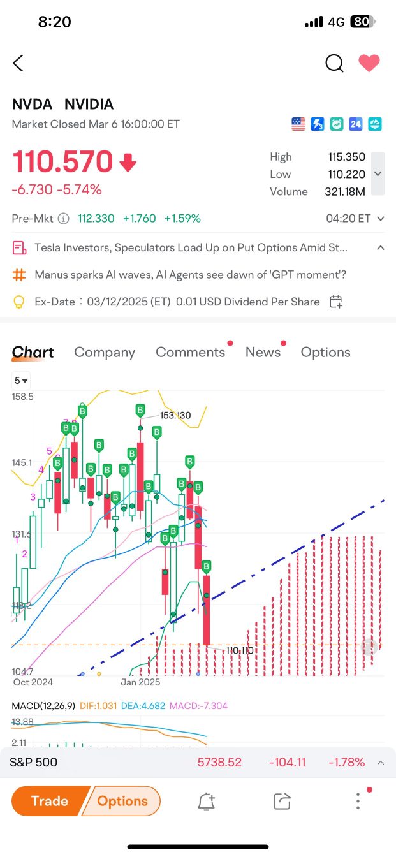Tap the MACD(12,26,9) indicator label
396x857 pixels.
coord(43,706)
